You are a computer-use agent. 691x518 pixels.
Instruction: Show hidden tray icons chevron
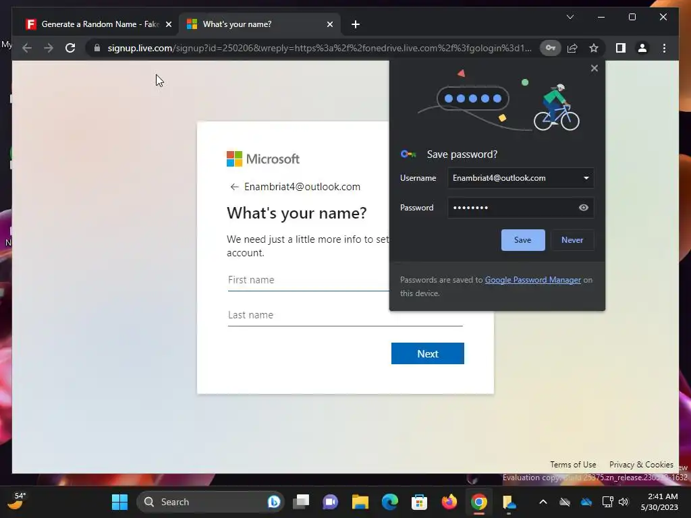(543, 502)
